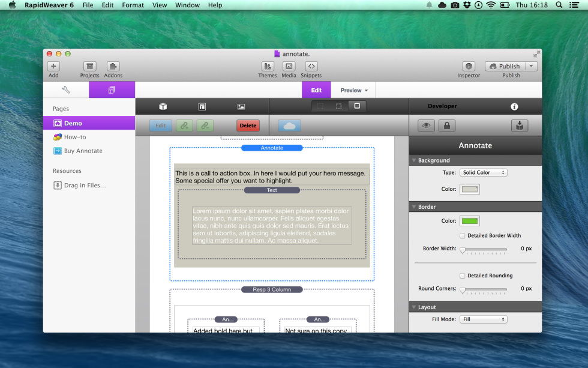Open the View menu
This screenshot has height=368, width=588.
coord(160,5)
